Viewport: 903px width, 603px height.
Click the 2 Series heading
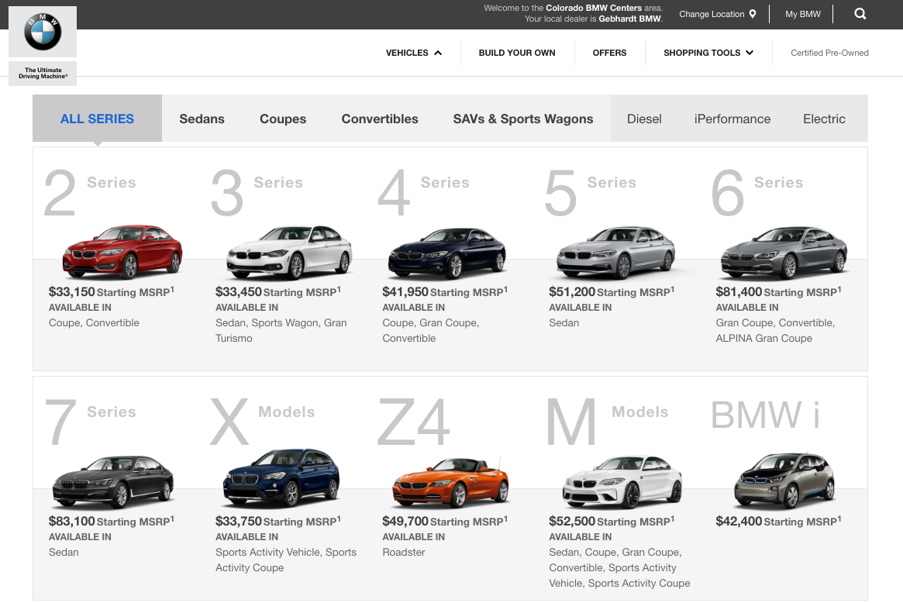91,191
